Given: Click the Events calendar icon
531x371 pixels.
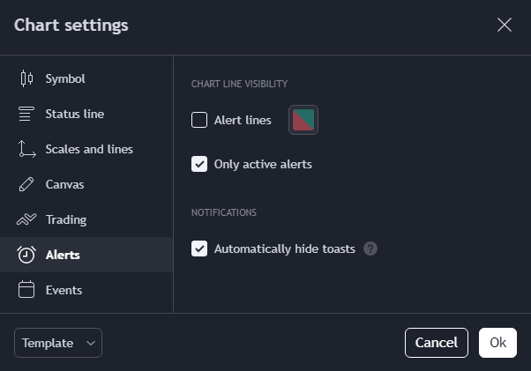Looking at the screenshot, I should 26,290.
